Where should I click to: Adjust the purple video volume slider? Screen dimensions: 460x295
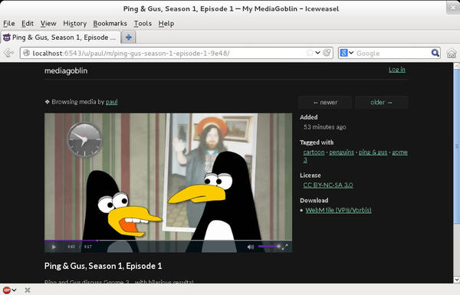click(269, 246)
